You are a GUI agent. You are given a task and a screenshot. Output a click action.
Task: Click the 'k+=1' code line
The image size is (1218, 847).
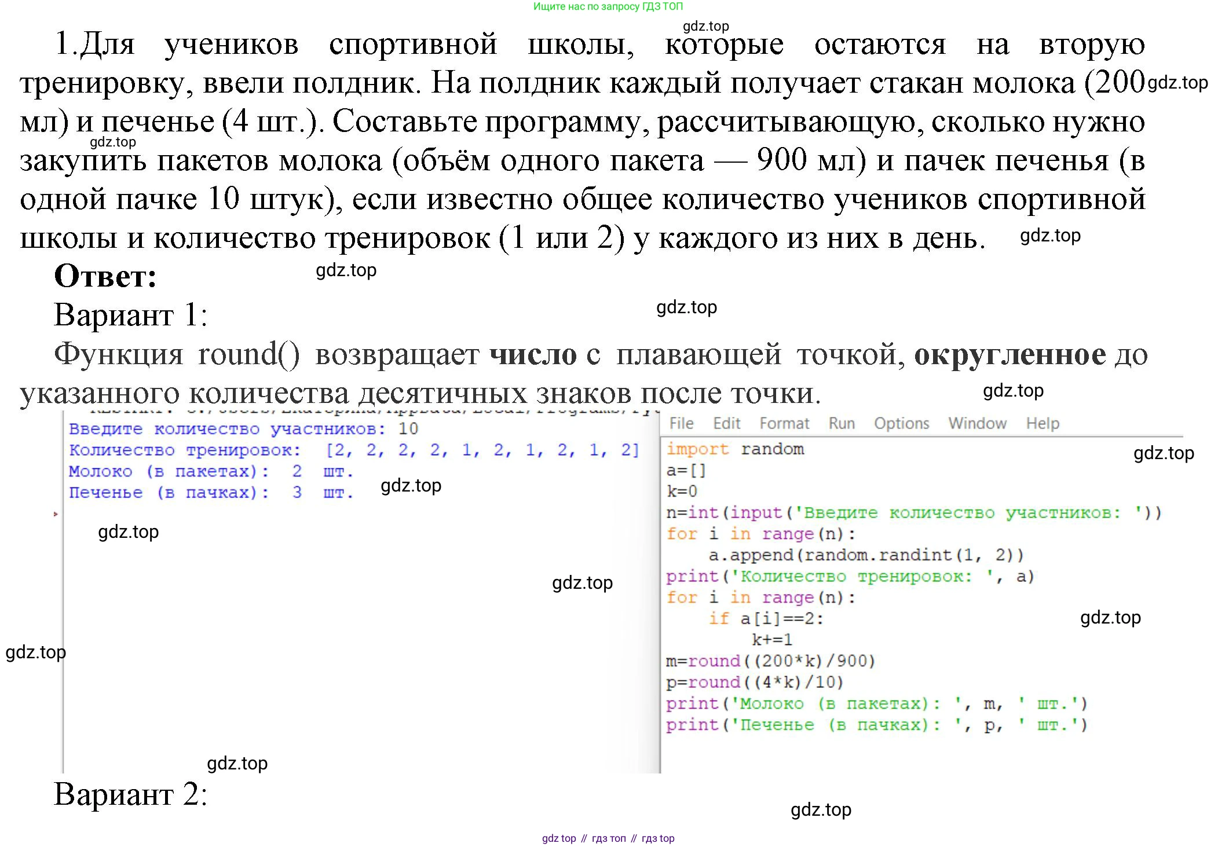point(771,640)
